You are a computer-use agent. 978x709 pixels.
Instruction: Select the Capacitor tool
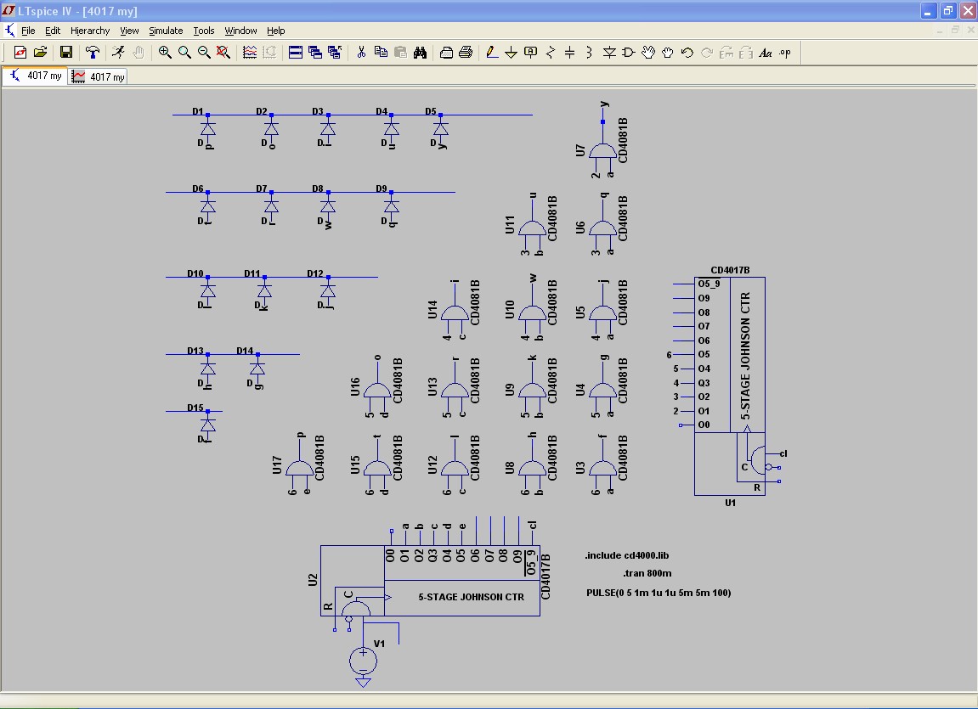pyautogui.click(x=569, y=53)
